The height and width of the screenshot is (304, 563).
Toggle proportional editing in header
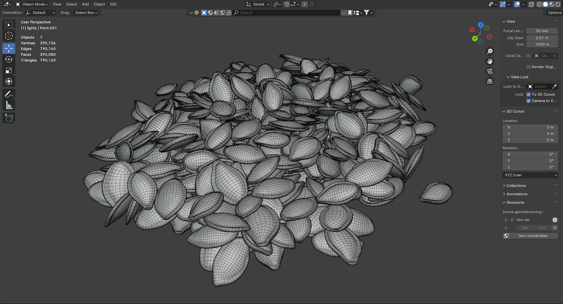coord(305,5)
